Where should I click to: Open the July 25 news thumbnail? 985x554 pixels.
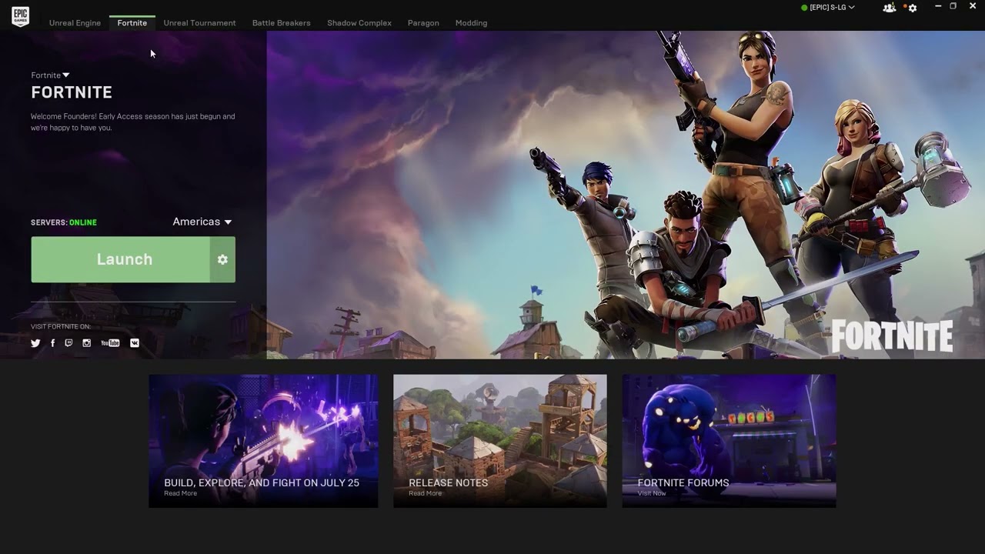tap(263, 441)
